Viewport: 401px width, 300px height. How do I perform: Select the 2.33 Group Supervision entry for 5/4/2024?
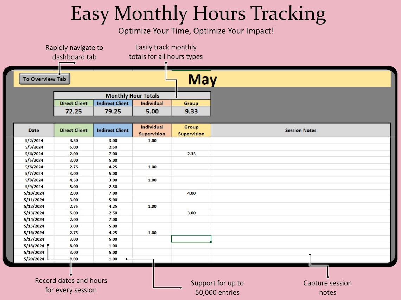(x=191, y=154)
